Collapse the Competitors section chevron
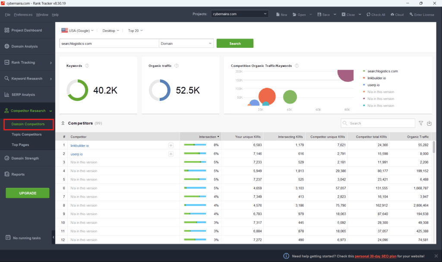 tap(63, 123)
